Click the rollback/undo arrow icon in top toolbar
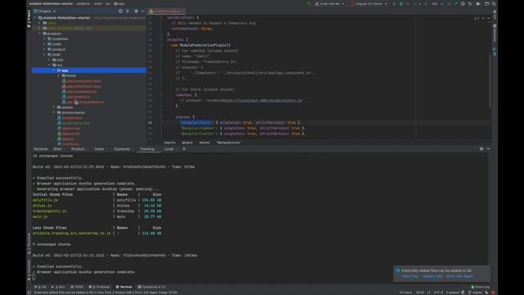 point(470,3)
